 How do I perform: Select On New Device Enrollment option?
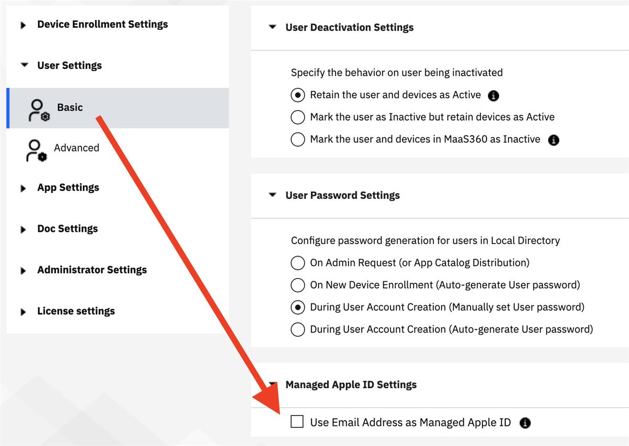coord(298,284)
